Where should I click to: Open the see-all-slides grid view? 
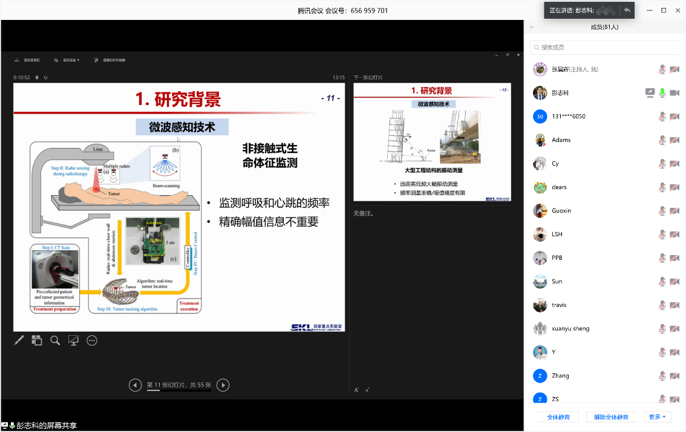(x=36, y=340)
